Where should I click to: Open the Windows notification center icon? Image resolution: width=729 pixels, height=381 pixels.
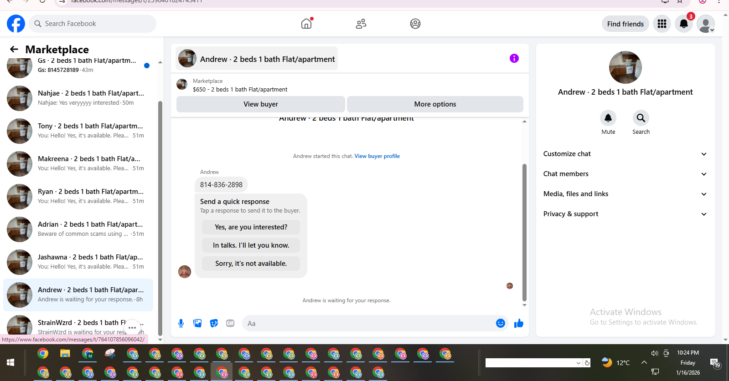coord(715,363)
